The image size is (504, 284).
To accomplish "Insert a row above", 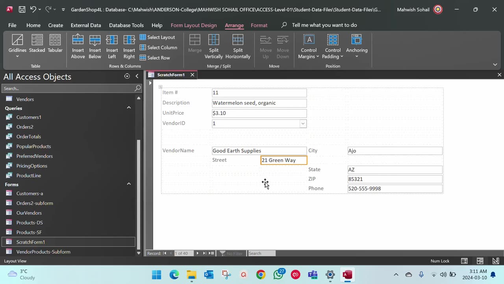I will tap(78, 47).
